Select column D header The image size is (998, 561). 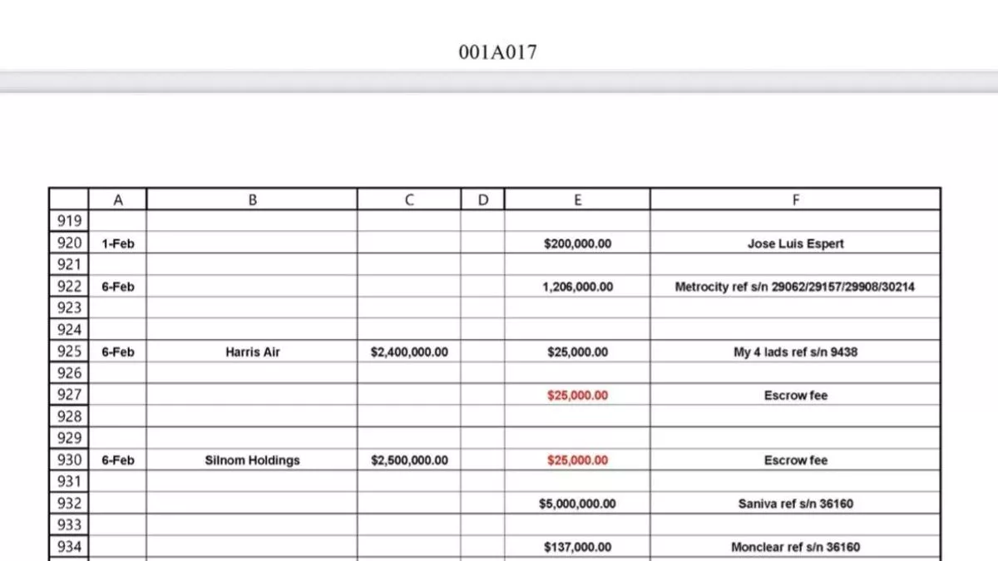tap(482, 199)
